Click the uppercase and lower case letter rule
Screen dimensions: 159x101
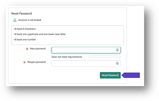[39, 34]
